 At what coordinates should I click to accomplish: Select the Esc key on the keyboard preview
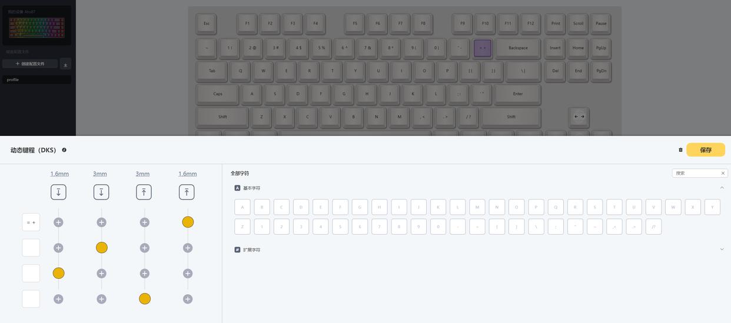pos(207,24)
